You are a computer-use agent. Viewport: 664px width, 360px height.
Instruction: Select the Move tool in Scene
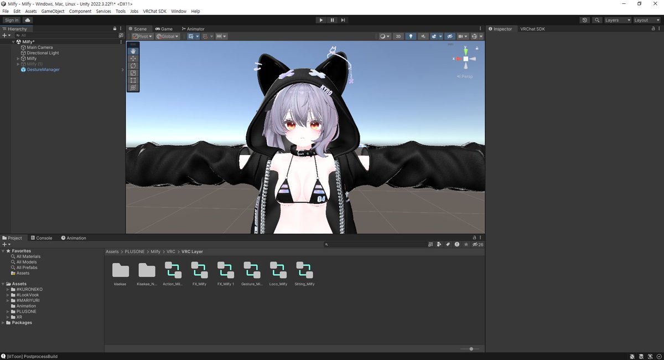pos(133,58)
